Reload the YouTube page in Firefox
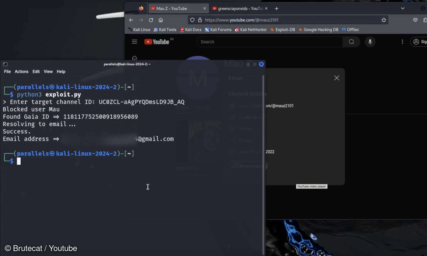The width and height of the screenshot is (427, 256). [151, 20]
